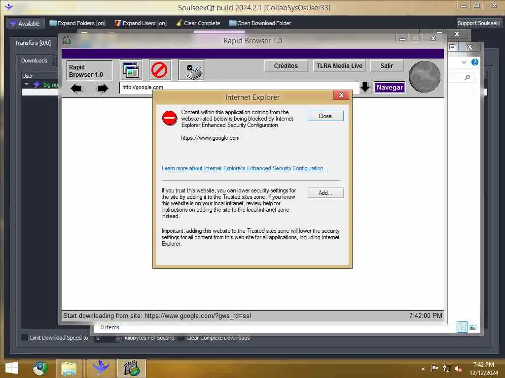
Task: Switch to large icons view in Explorer window
Action: click(473, 327)
